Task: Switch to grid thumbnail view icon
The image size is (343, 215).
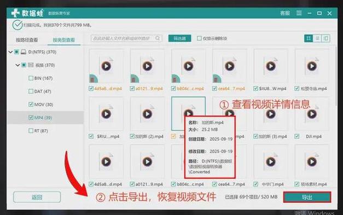Action: 309,38
